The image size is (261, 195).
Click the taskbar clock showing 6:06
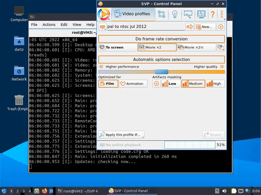[256, 191]
